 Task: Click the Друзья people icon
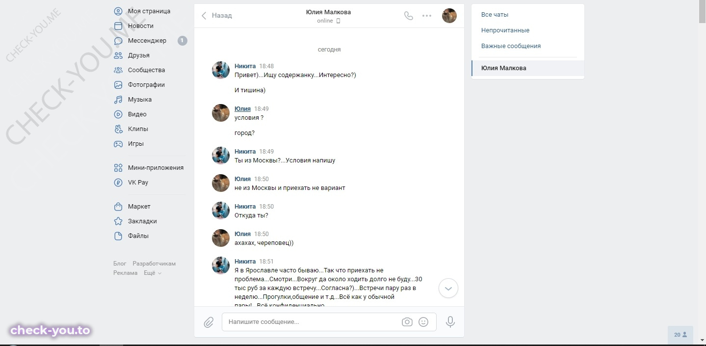(x=118, y=55)
